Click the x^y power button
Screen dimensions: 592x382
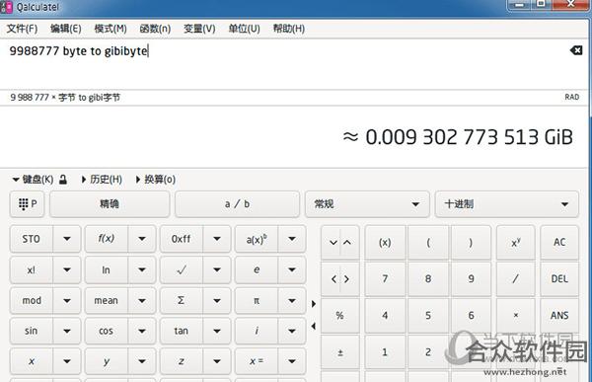tap(516, 242)
